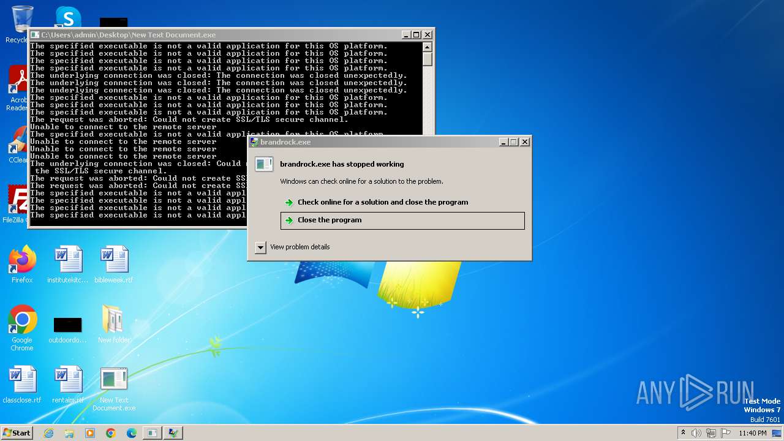
Task: Open the Skype desktop shortcut
Action: pos(67,17)
